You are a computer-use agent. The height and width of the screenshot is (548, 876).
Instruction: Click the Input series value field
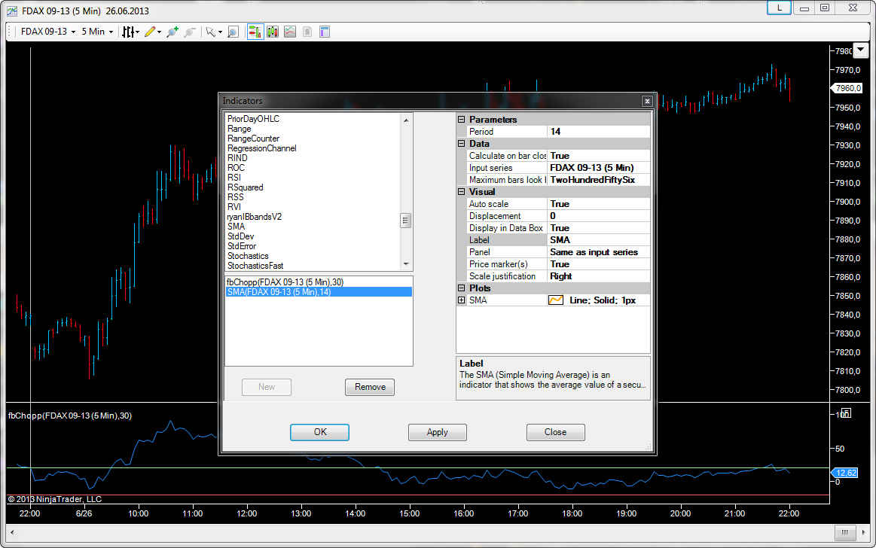pyautogui.click(x=598, y=168)
